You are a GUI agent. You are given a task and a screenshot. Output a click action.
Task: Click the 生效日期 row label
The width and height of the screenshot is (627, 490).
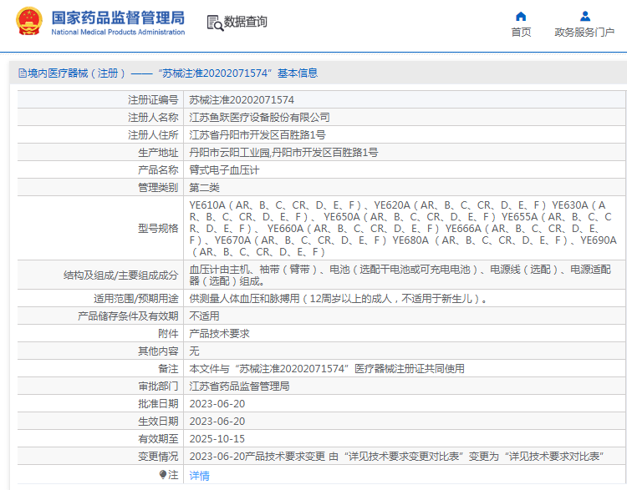pyautogui.click(x=158, y=422)
